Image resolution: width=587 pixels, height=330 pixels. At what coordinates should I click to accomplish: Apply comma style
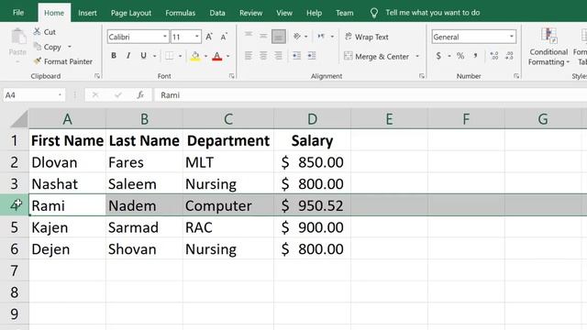click(x=475, y=56)
